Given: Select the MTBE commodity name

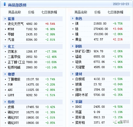Looking at the screenshot, I should 11,29.
